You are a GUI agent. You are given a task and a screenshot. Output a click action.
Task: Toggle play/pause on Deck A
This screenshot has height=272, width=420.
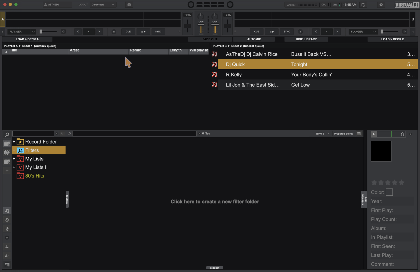pyautogui.click(x=143, y=32)
